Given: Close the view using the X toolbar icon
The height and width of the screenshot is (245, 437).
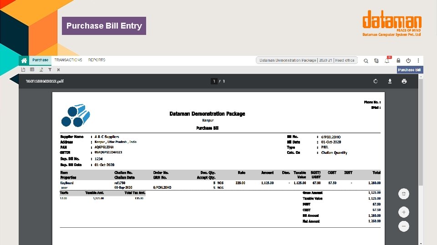Looking at the screenshot, I should coord(59,70).
